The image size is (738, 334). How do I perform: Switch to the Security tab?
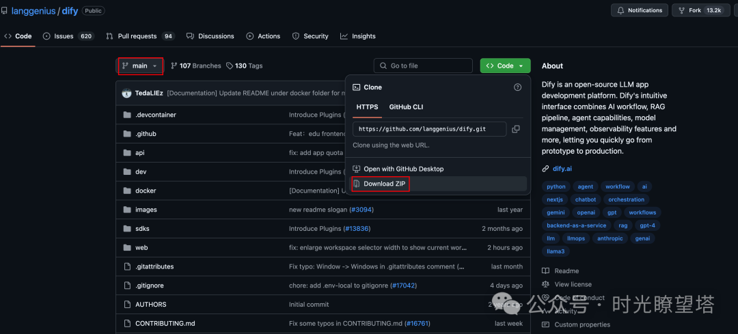[x=310, y=36]
